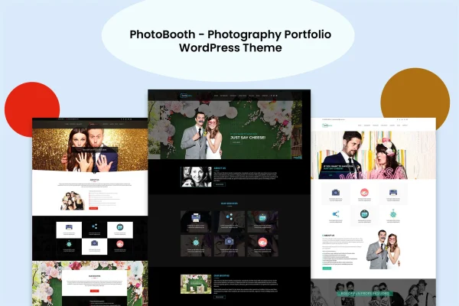Click the red button in gold-glitter mockup About Us

[x=93, y=208]
